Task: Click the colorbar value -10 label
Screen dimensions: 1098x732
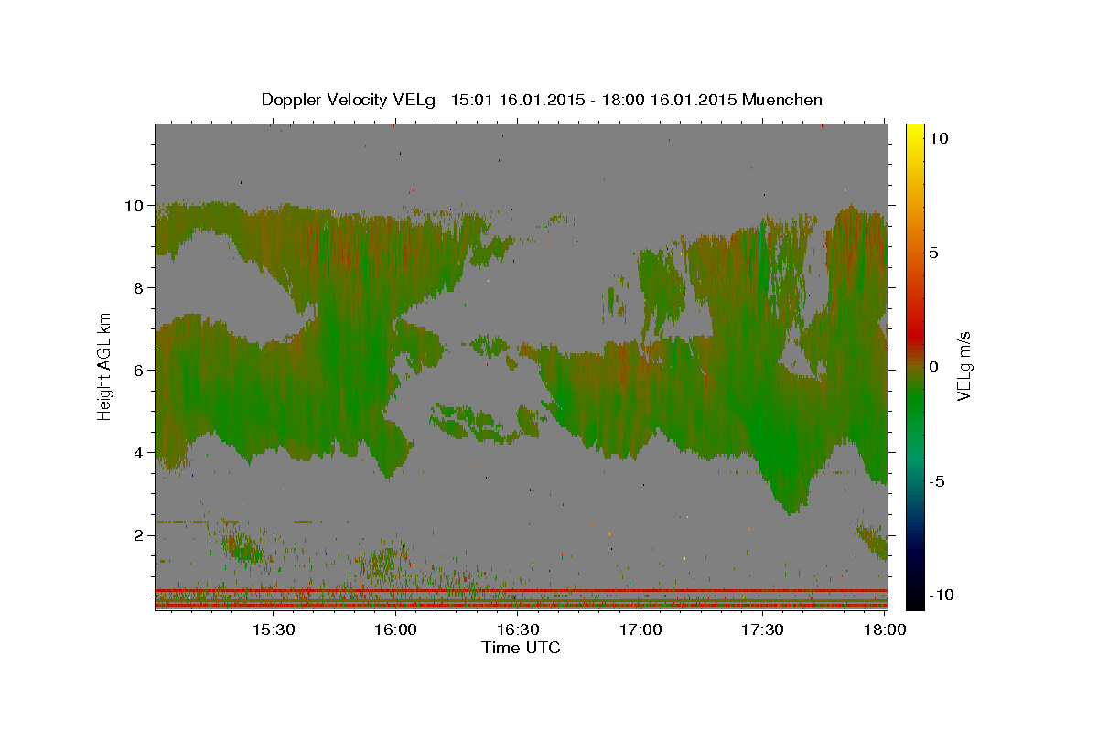Action: [941, 596]
